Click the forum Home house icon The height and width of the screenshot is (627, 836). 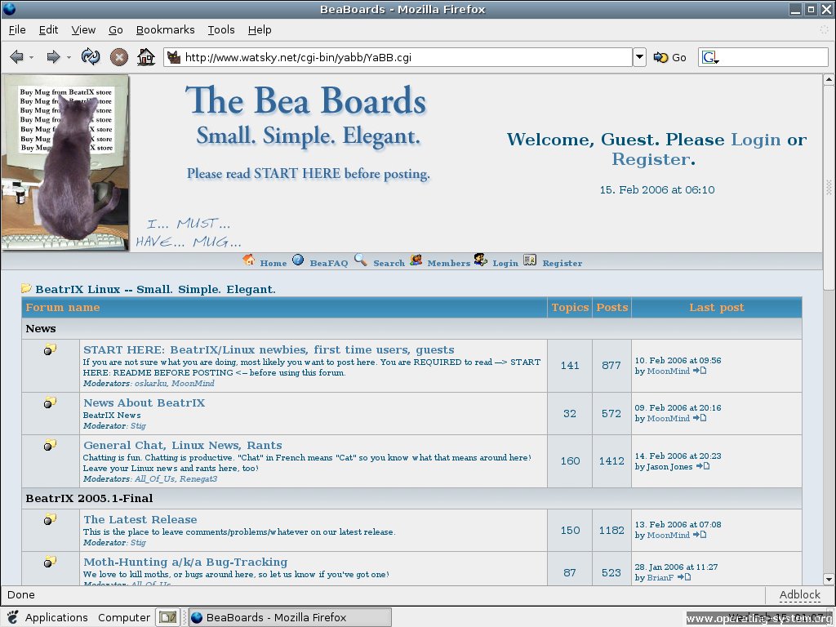click(248, 260)
